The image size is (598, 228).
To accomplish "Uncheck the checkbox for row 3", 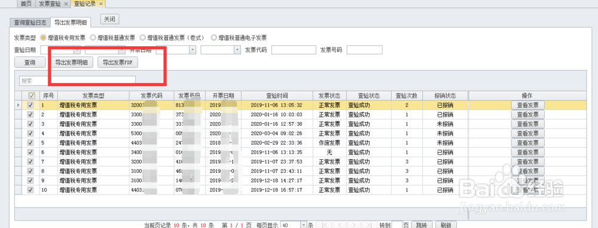I will coord(31,124).
